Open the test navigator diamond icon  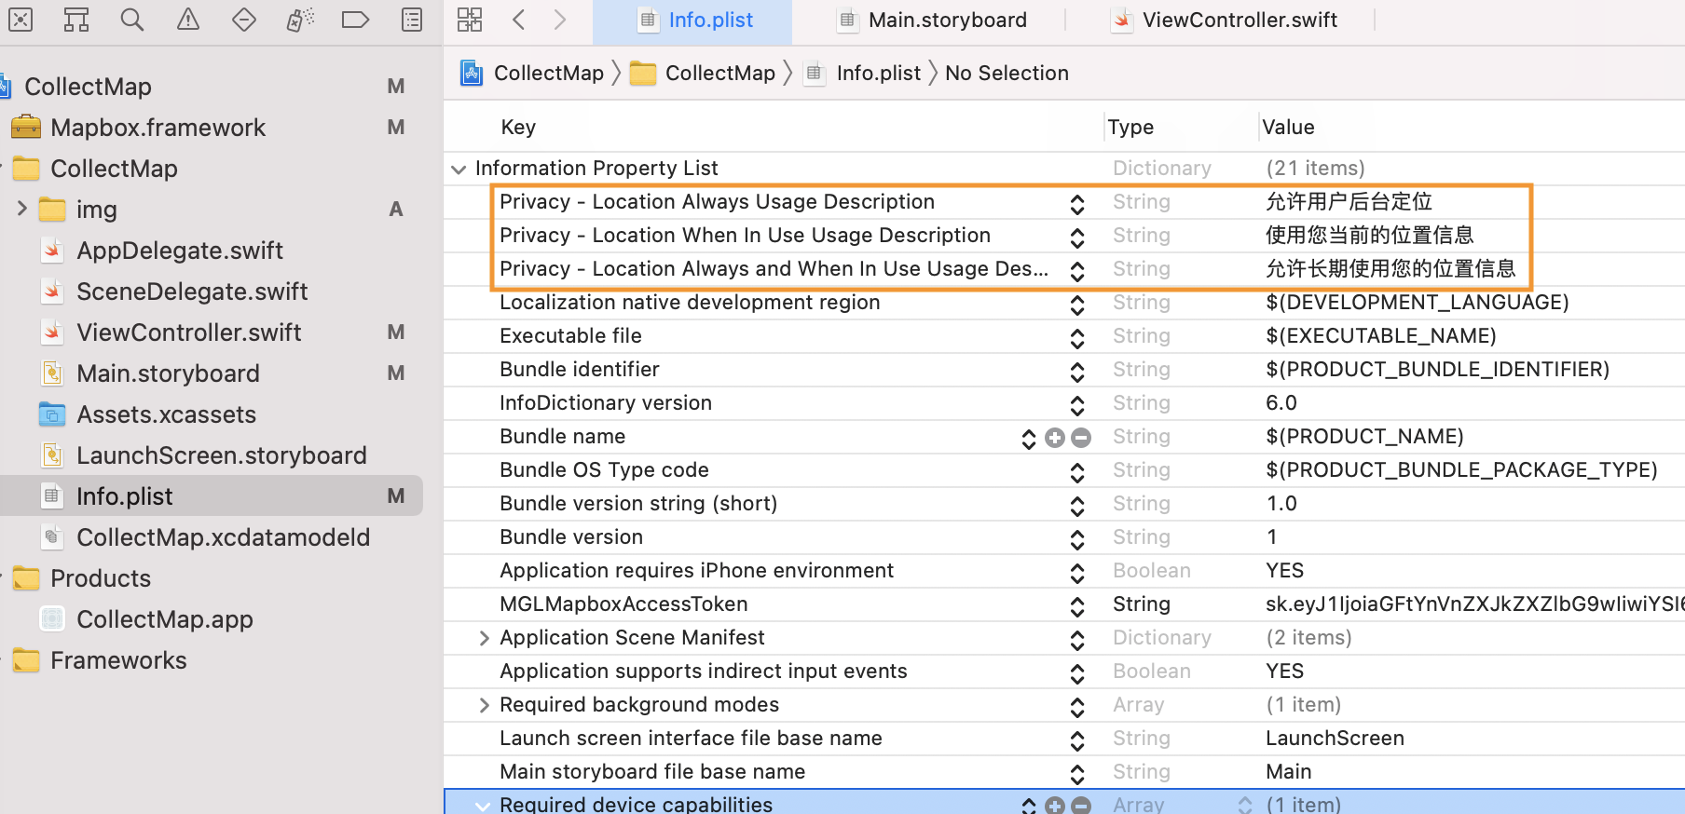point(244,20)
